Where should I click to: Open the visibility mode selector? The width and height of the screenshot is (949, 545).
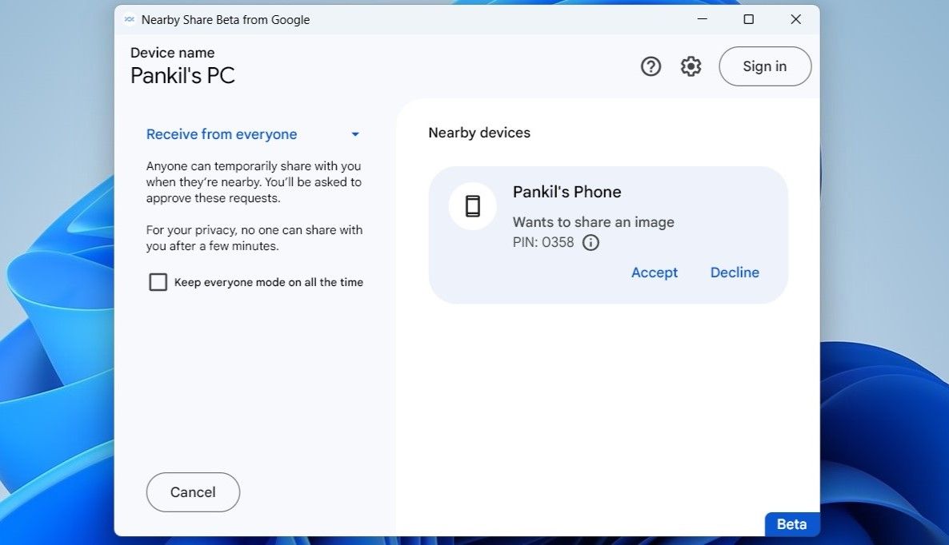coord(222,133)
